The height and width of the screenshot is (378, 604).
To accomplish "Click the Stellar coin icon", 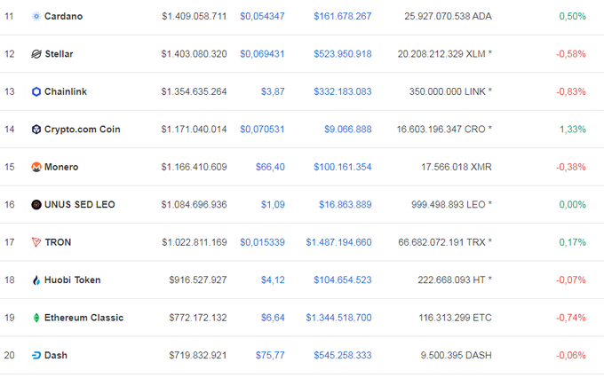I will coord(36,54).
